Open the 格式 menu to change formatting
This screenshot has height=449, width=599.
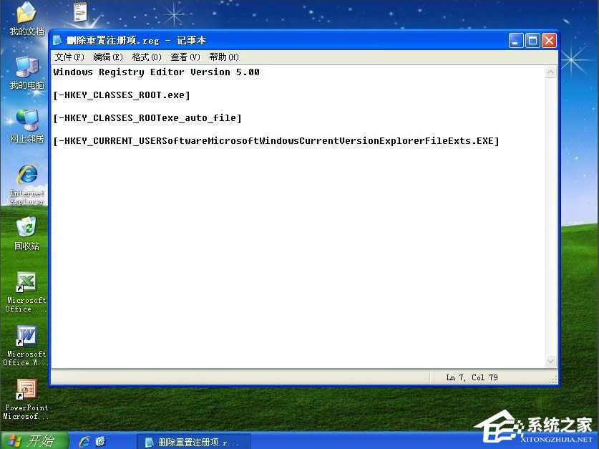click(x=145, y=57)
